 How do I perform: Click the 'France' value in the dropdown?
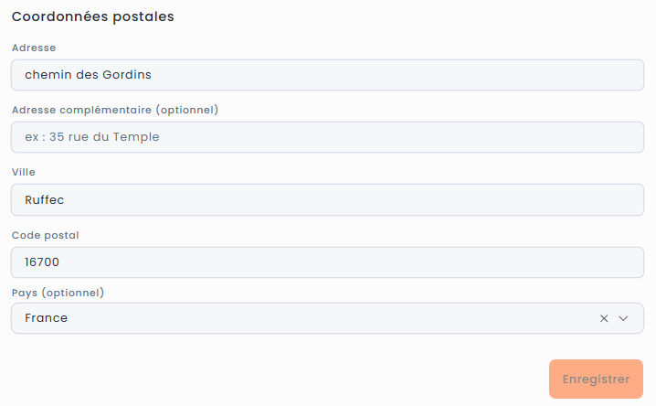click(46, 318)
